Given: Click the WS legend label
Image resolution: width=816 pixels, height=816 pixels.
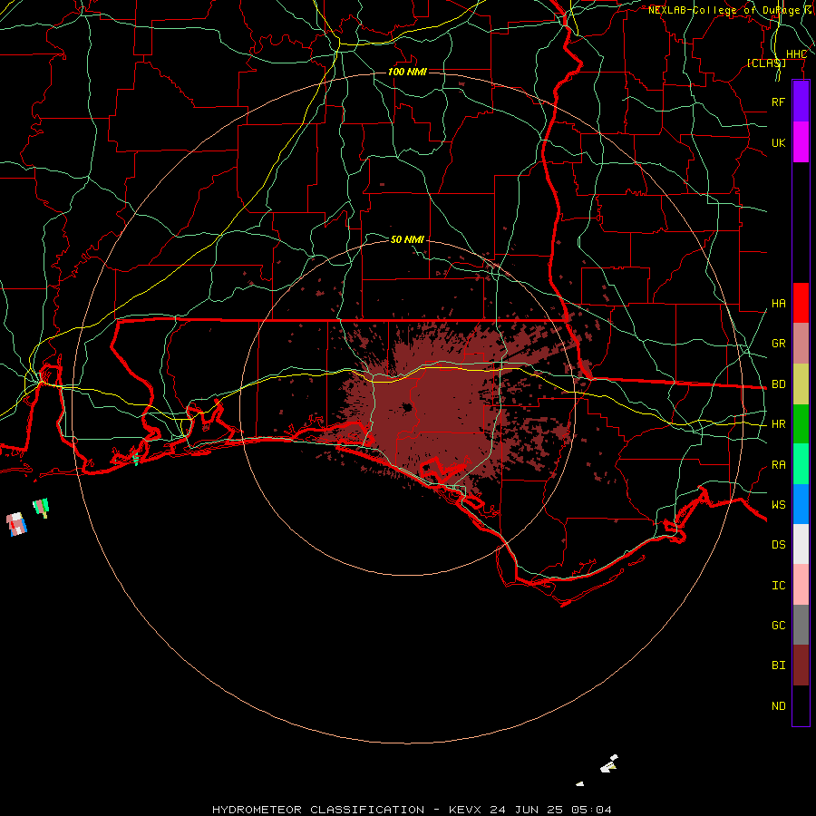Looking at the screenshot, I should coord(778,505).
